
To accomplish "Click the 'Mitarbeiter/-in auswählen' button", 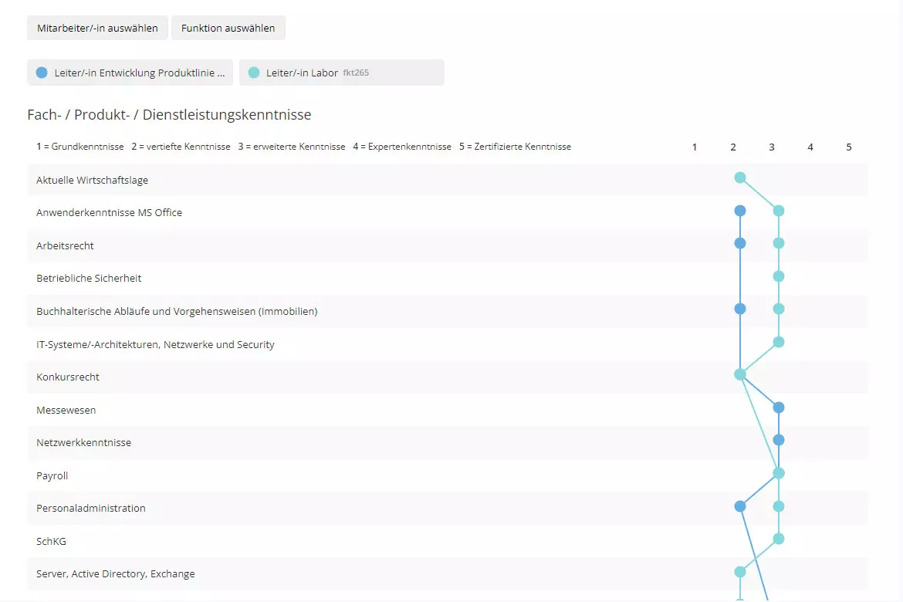I will [x=97, y=28].
